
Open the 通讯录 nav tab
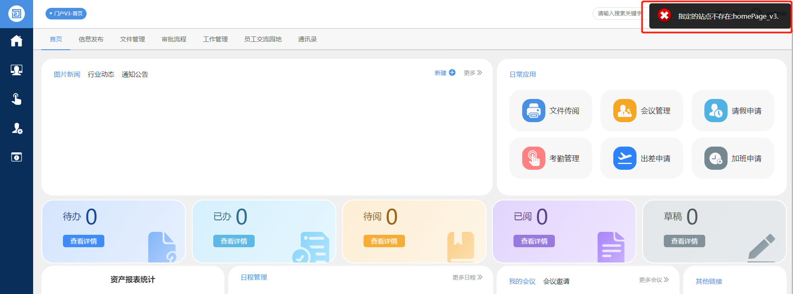[307, 39]
